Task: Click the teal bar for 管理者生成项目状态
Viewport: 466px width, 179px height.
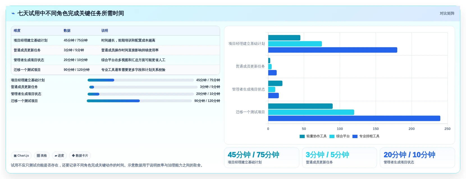Action: [x=275, y=83]
